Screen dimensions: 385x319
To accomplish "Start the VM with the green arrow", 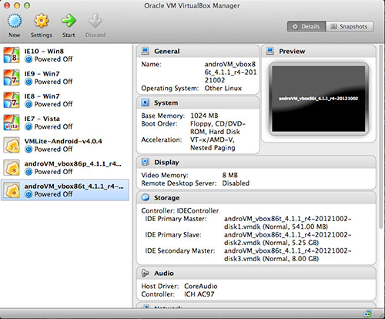I will (x=69, y=21).
